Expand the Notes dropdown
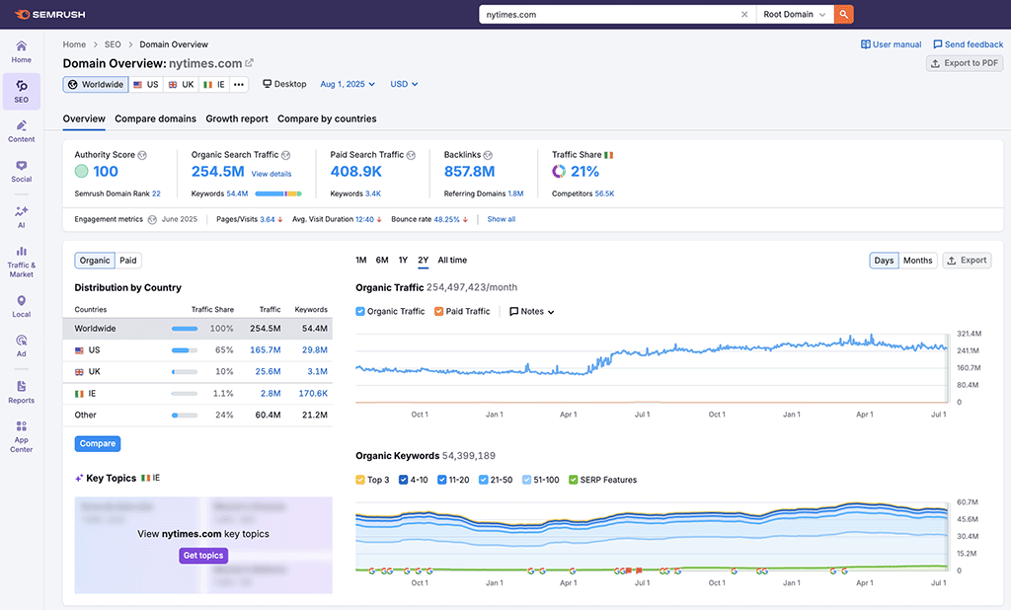 532,312
